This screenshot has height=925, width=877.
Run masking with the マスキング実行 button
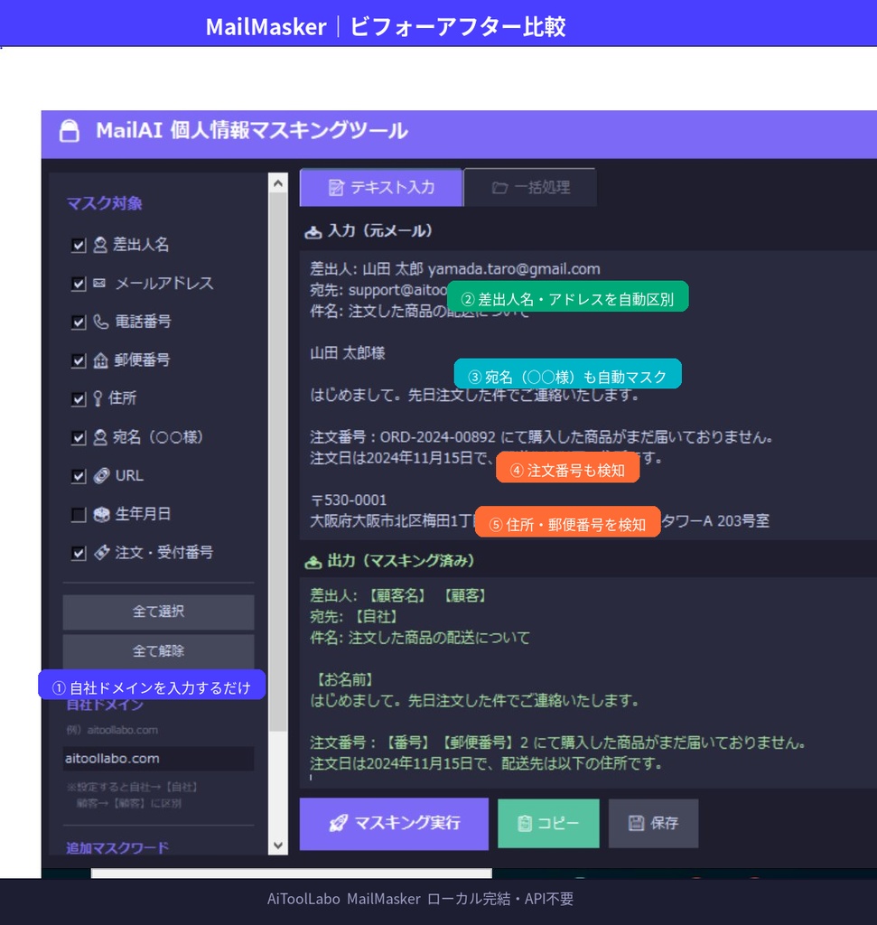pos(393,823)
